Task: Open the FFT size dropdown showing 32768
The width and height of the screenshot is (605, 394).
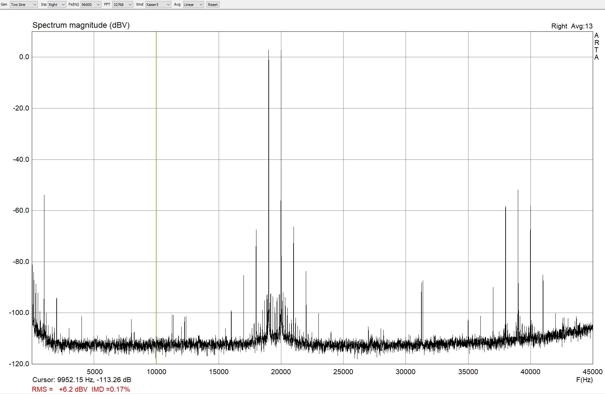Action: tap(123, 5)
